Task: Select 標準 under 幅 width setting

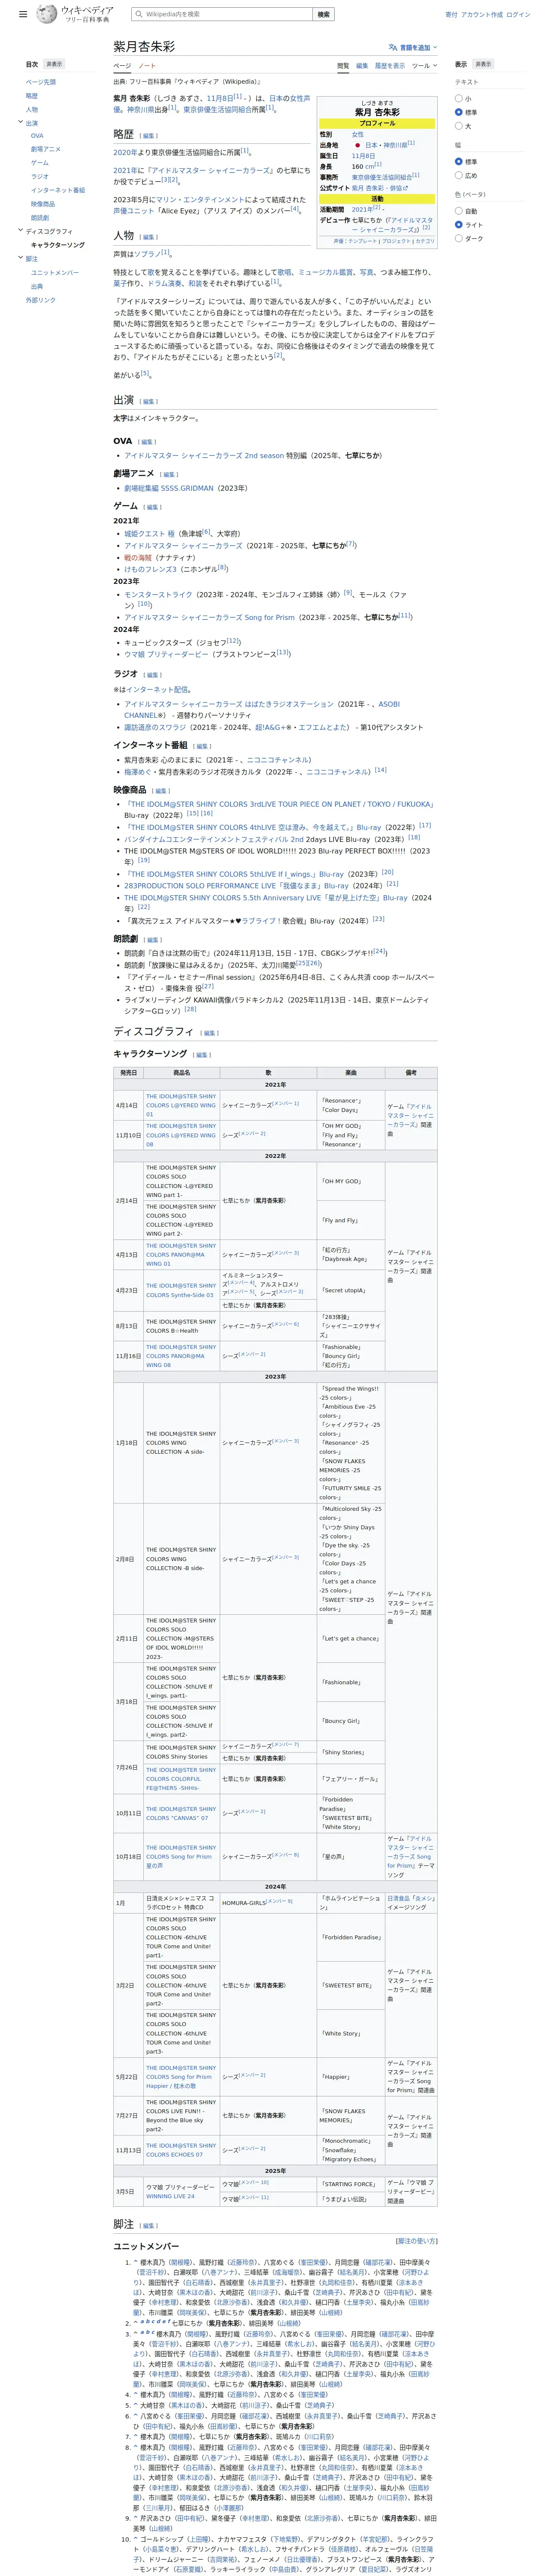Action: point(459,161)
